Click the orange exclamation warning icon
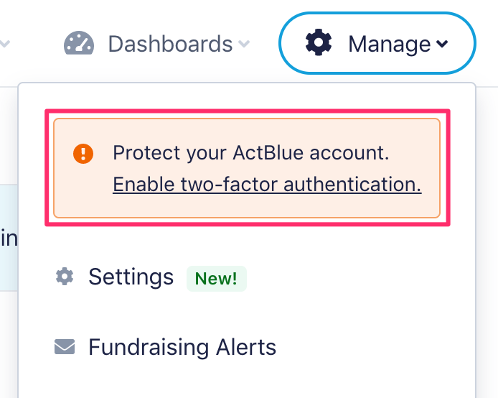The image size is (498, 398). 83,153
